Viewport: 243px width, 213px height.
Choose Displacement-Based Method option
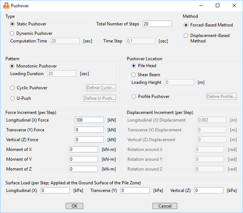coord(186,36)
